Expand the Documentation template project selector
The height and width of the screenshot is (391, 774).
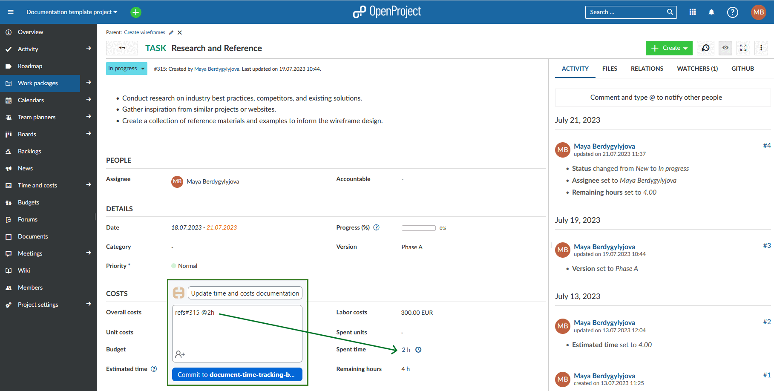coord(72,12)
